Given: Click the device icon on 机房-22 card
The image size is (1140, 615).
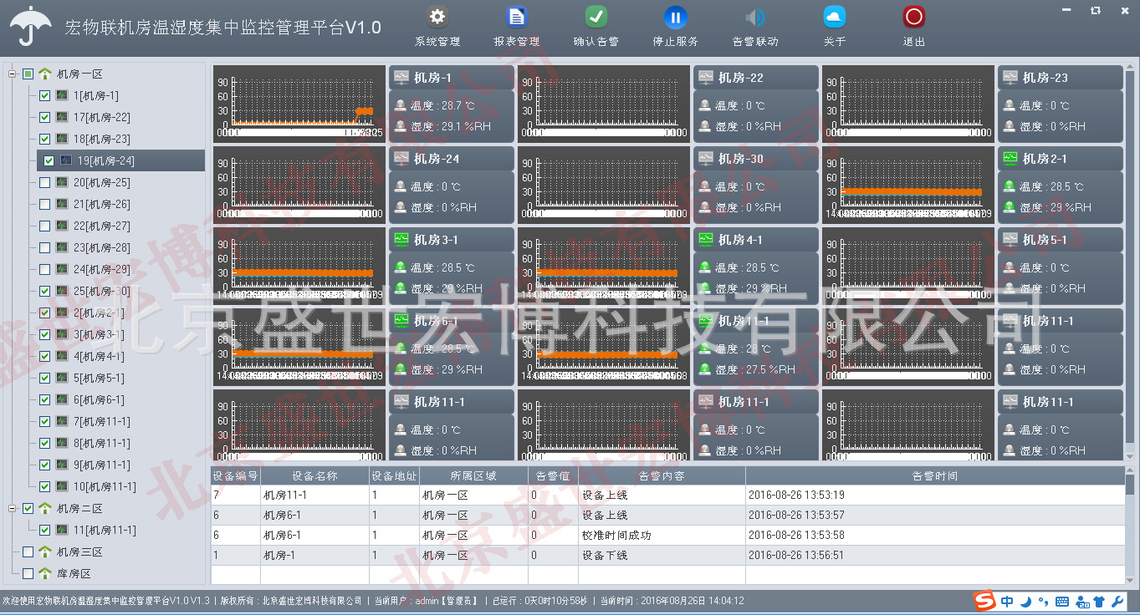Looking at the screenshot, I should [x=706, y=78].
